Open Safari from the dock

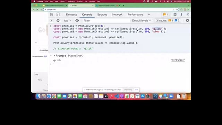49,97
